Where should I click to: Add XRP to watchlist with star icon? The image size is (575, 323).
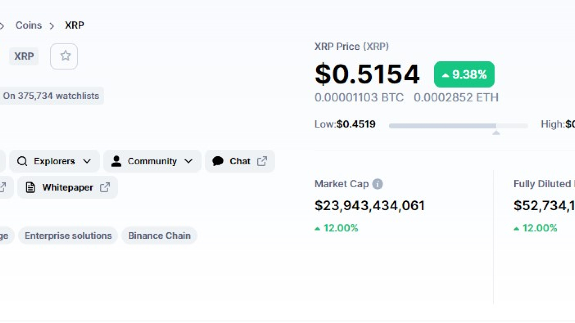click(x=64, y=56)
